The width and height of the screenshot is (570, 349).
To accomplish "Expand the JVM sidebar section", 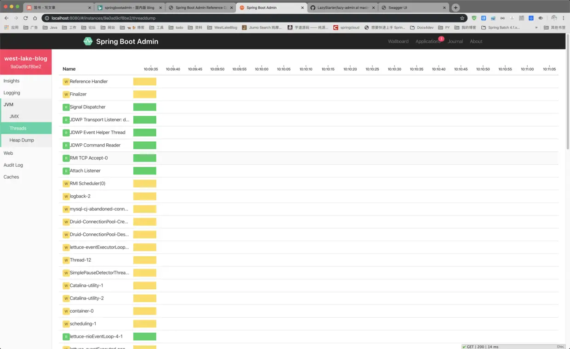I will 26,105.
